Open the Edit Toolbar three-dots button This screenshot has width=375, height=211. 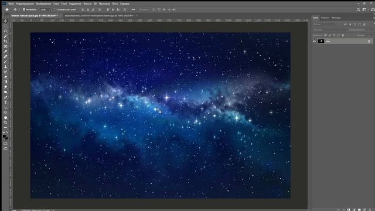pyautogui.click(x=5, y=128)
